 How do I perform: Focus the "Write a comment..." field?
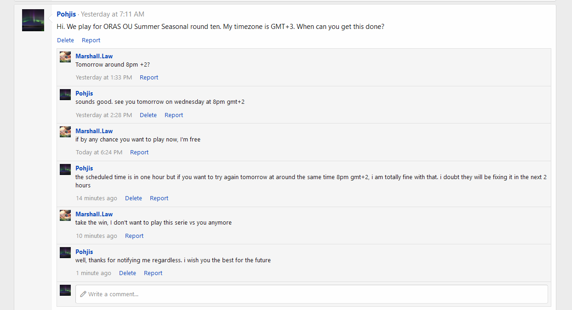[311, 294]
